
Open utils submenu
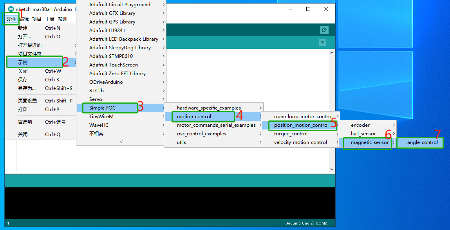[x=213, y=142]
